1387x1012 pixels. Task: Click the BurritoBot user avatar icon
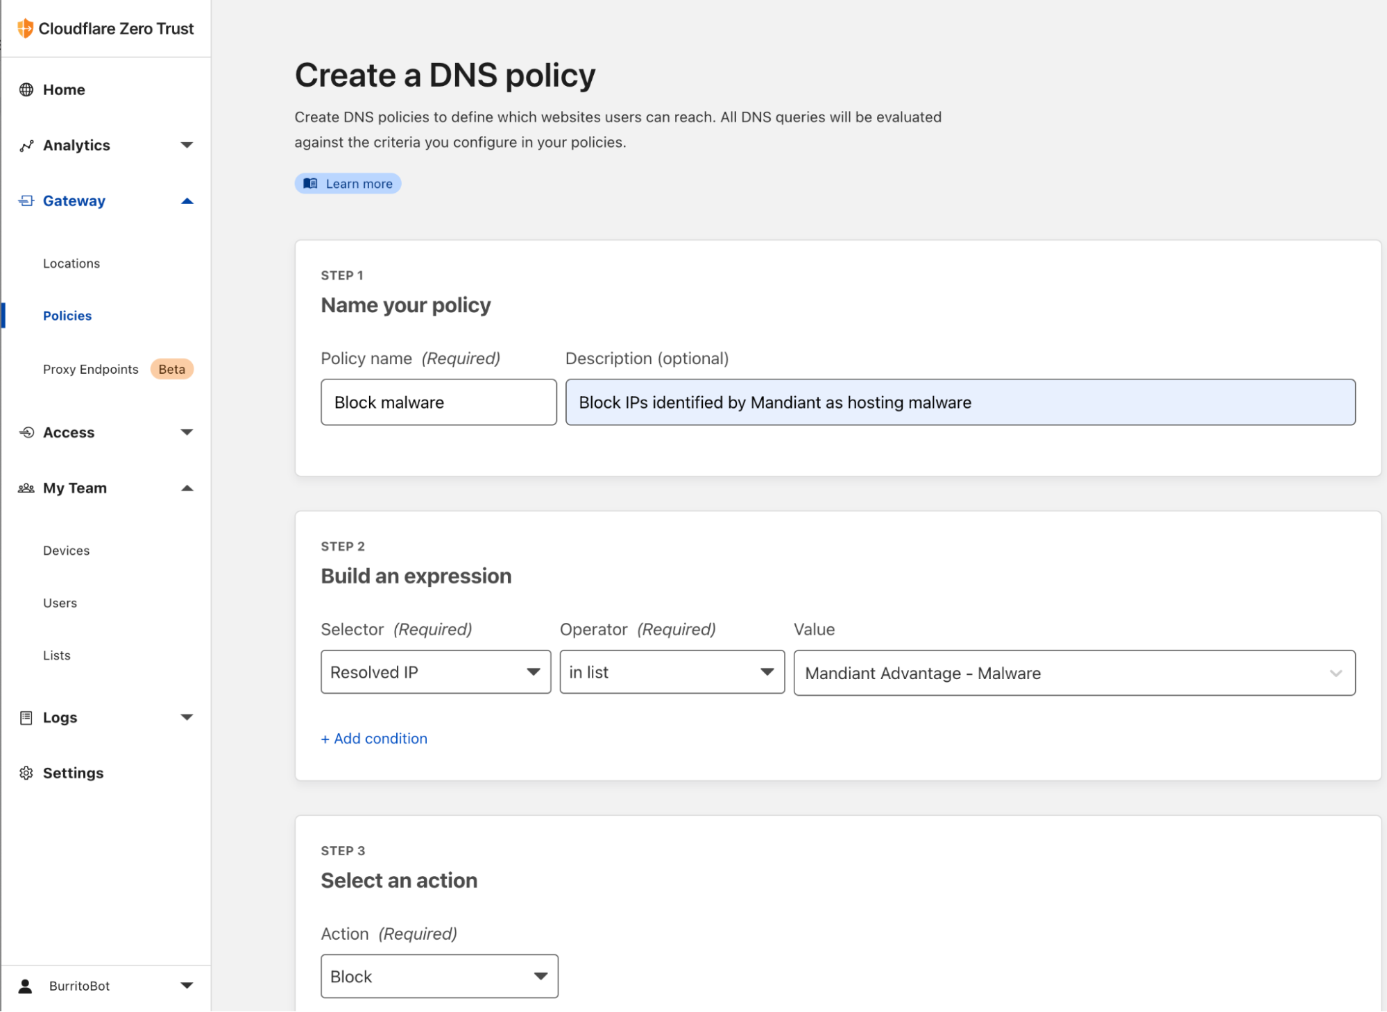point(26,986)
